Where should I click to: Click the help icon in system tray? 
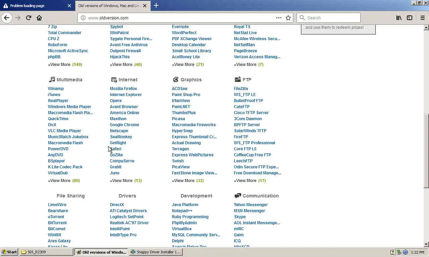pyautogui.click(x=392, y=252)
